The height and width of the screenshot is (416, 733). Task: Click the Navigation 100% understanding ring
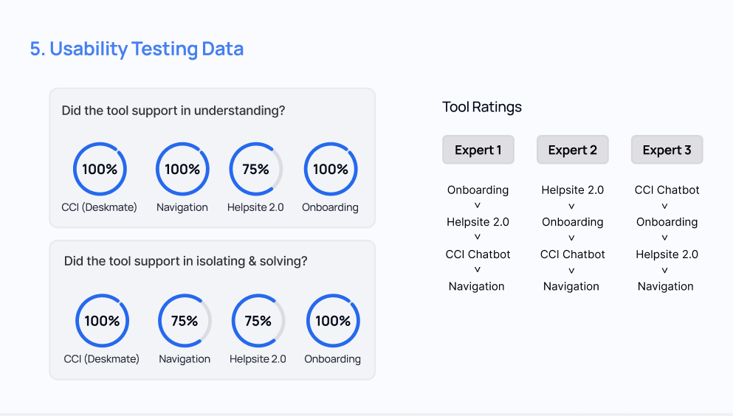[182, 170]
